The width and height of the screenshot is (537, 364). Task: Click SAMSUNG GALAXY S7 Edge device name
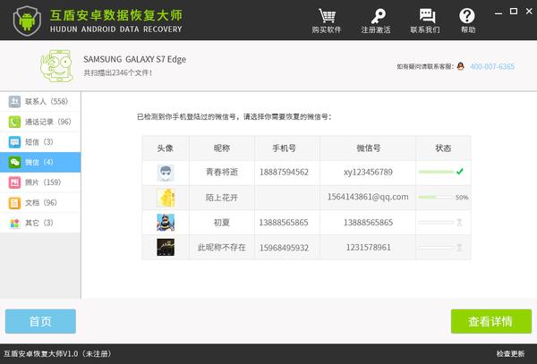134,59
